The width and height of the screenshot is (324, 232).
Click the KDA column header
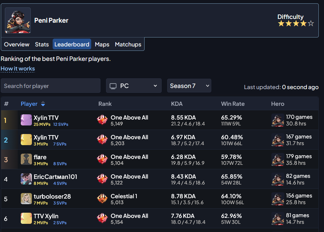pos(177,104)
